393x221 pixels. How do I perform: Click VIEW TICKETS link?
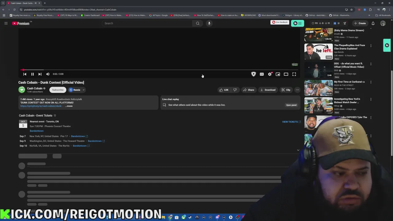pos(291,122)
